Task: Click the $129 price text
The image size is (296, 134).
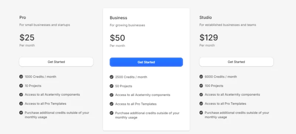Action: [x=209, y=38]
